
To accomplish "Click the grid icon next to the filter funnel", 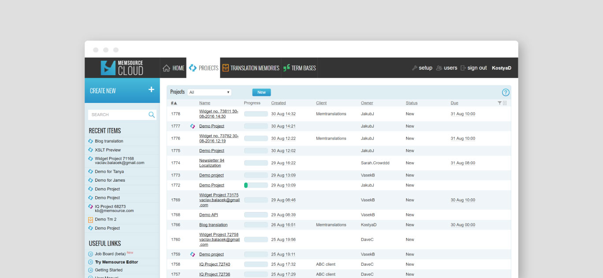I will click(x=504, y=102).
